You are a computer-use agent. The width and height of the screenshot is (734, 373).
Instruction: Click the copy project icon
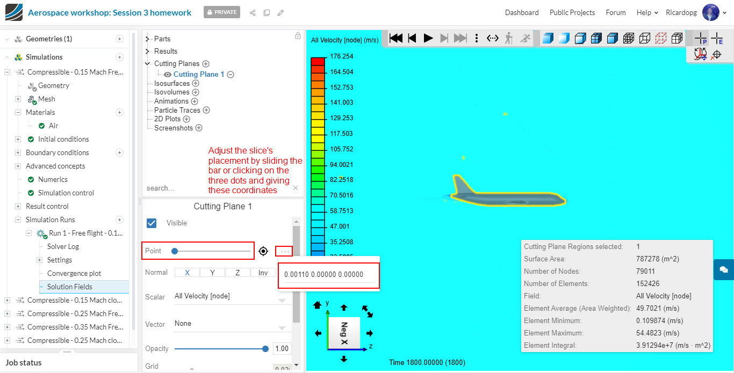267,12
